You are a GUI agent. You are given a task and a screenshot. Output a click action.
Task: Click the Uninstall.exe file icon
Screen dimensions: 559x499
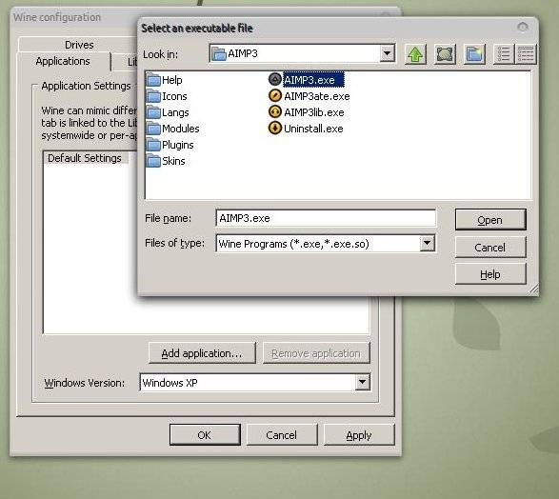[275, 128]
